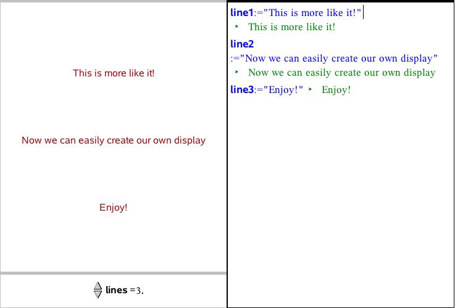Place cursor in line1 string "This is more like it!"
This screenshot has width=455, height=308.
pos(312,12)
